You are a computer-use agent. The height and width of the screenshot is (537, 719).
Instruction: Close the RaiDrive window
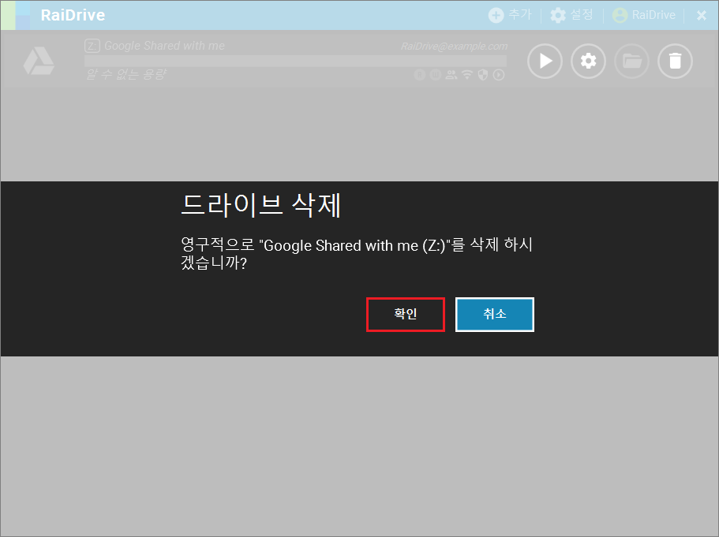[x=701, y=16]
